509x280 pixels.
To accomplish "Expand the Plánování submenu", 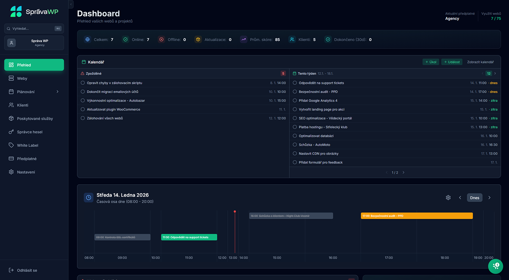I will 57,92.
